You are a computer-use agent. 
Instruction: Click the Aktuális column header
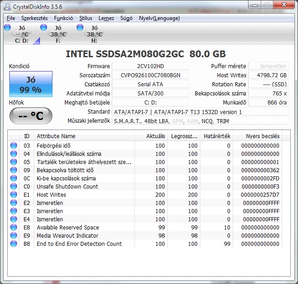(x=151, y=136)
